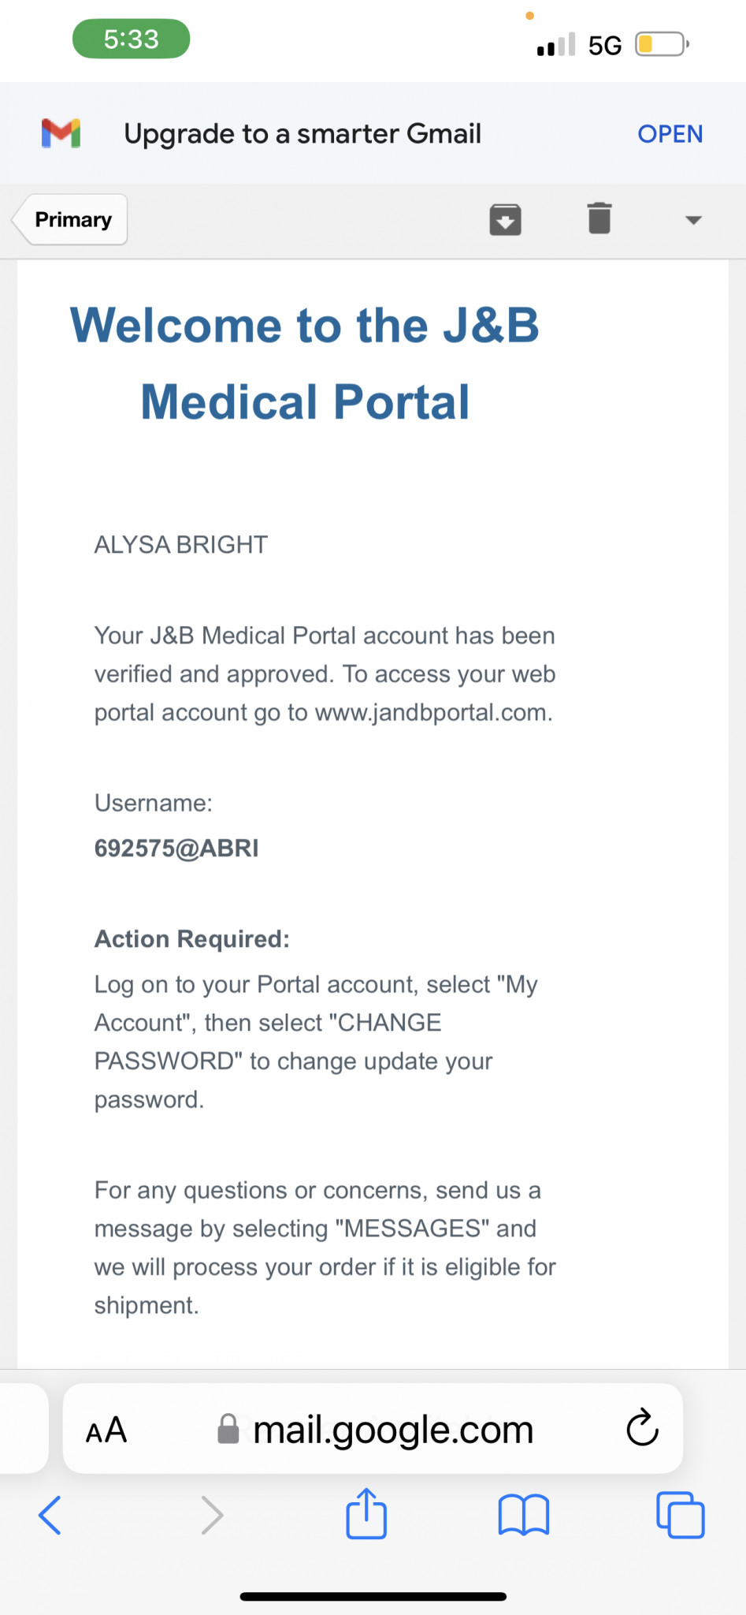Tap the Gmail logo icon
Viewport: 746px width, 1615px height.
(x=61, y=133)
